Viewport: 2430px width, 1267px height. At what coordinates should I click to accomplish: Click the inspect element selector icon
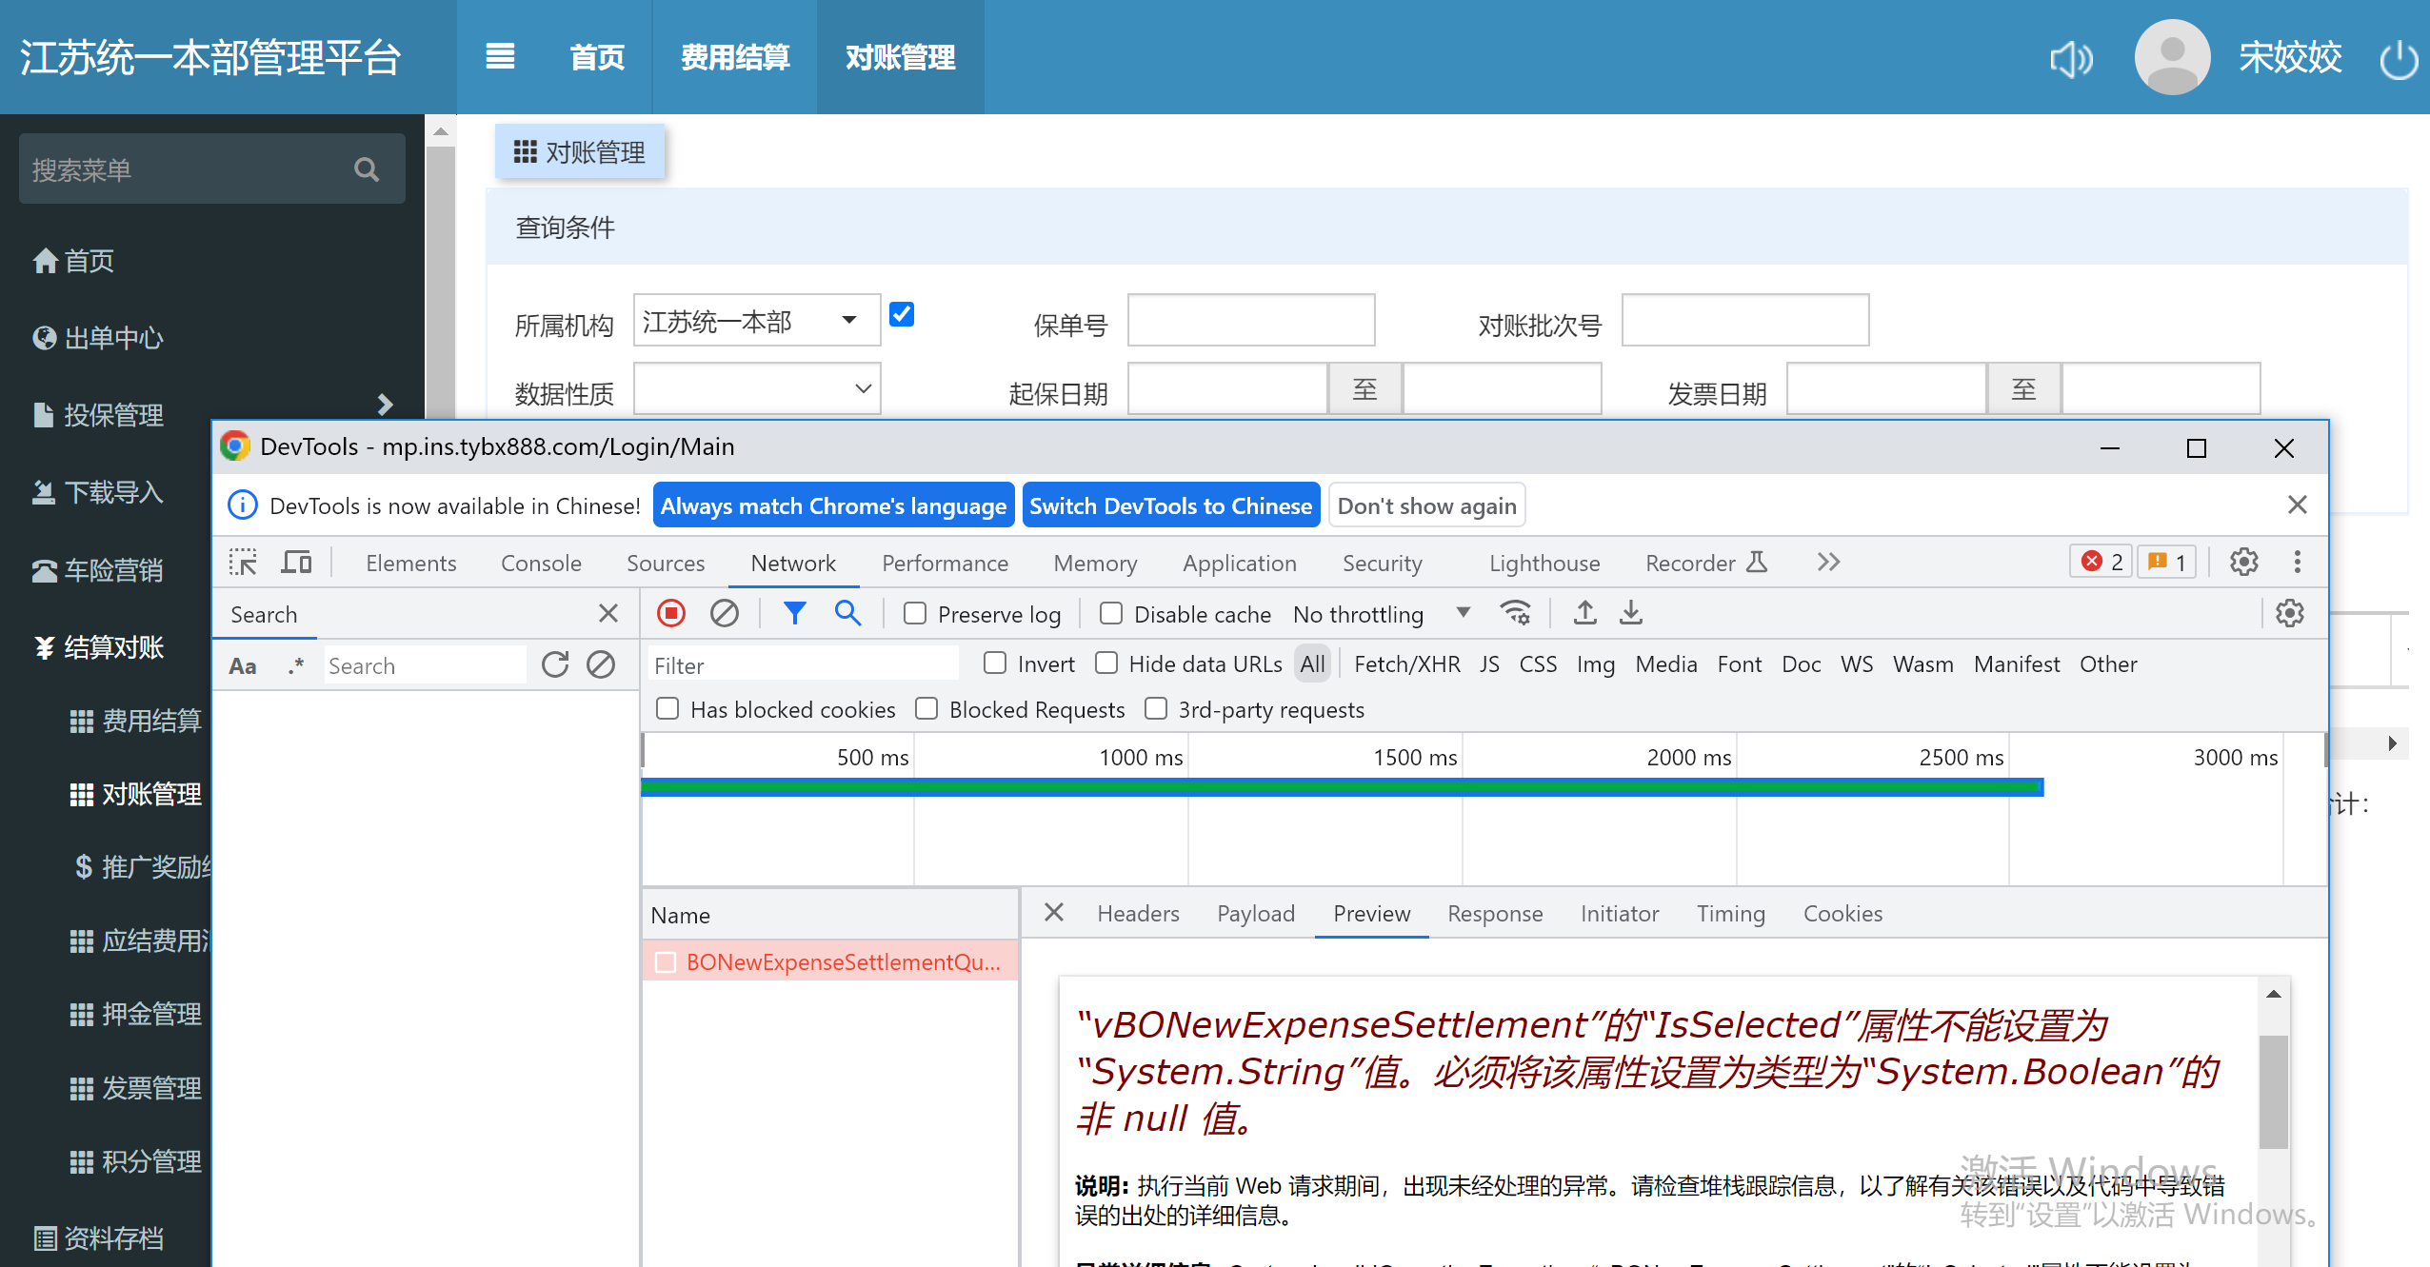[243, 563]
